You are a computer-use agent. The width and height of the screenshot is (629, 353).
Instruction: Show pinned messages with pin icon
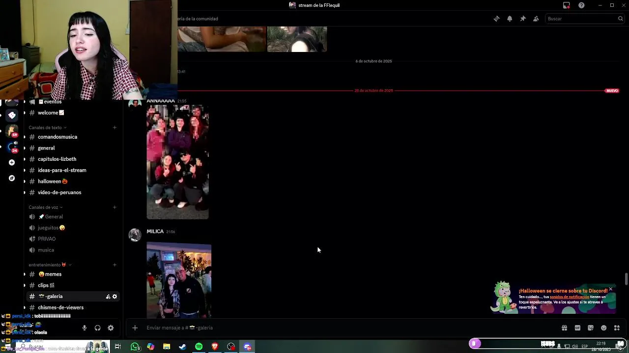523,19
